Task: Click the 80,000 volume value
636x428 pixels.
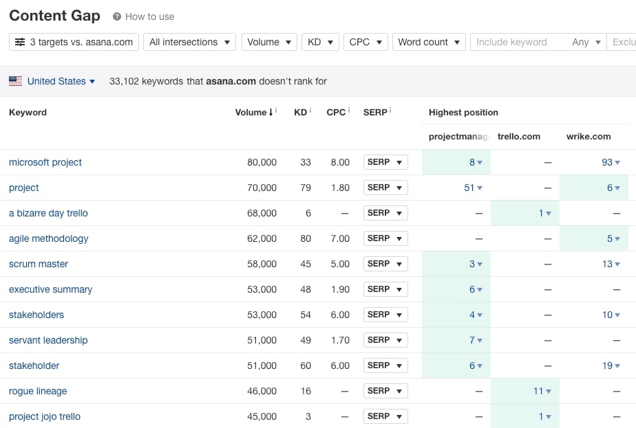Action: coord(262,162)
